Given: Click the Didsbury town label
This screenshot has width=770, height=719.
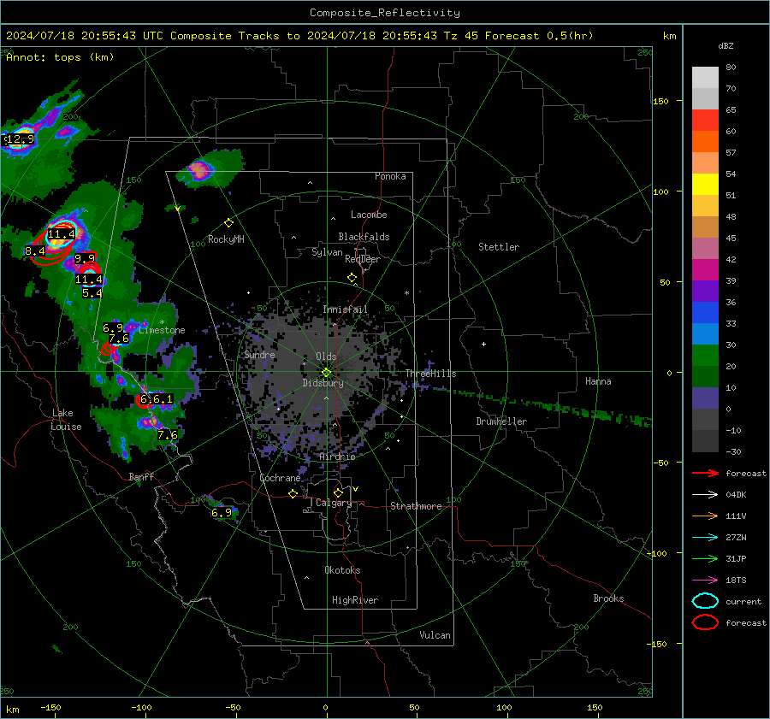Looking at the screenshot, I should click(x=323, y=383).
